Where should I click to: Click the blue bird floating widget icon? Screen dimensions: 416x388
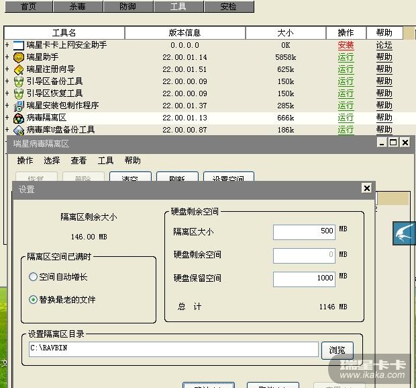[404, 233]
